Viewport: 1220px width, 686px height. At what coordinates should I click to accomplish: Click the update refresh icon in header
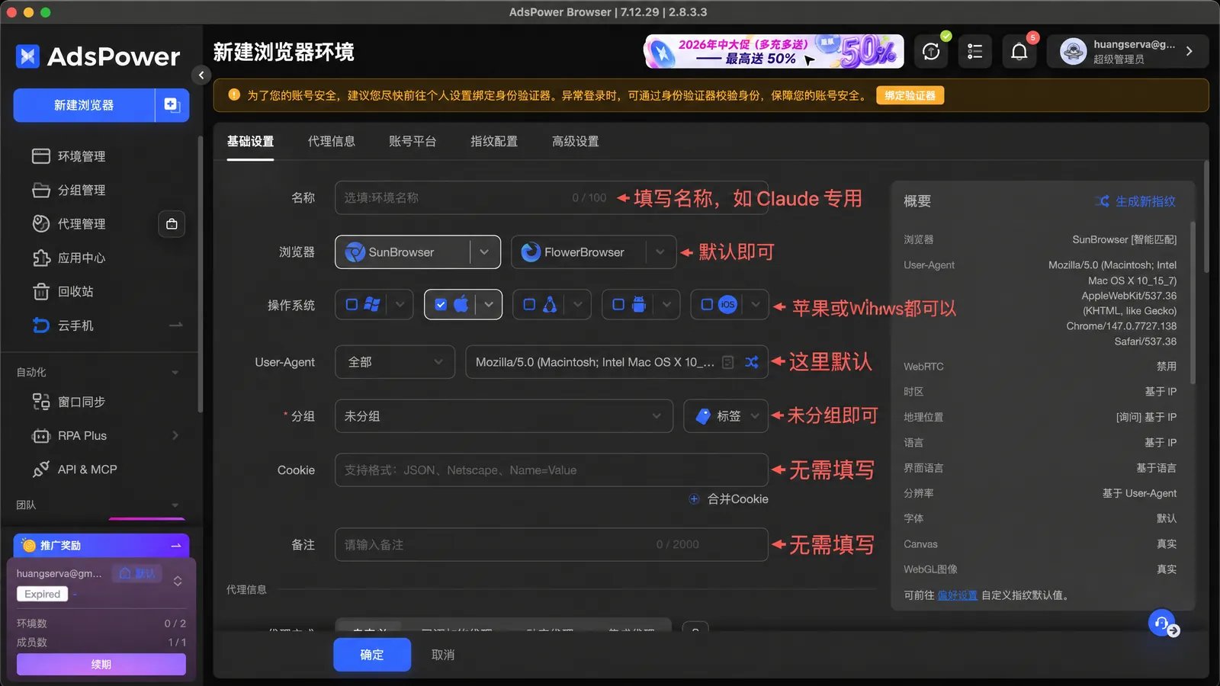[x=931, y=51]
